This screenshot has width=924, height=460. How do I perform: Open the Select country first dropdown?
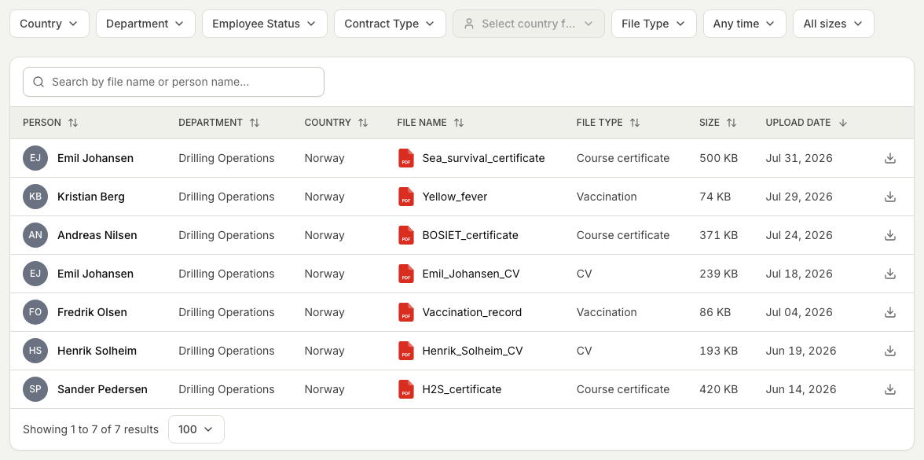point(529,24)
